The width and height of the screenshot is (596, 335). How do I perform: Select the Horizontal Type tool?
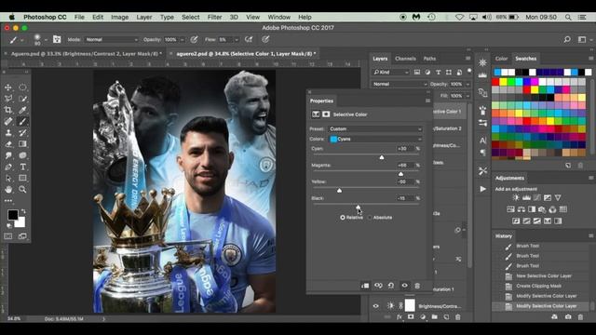tap(22, 167)
